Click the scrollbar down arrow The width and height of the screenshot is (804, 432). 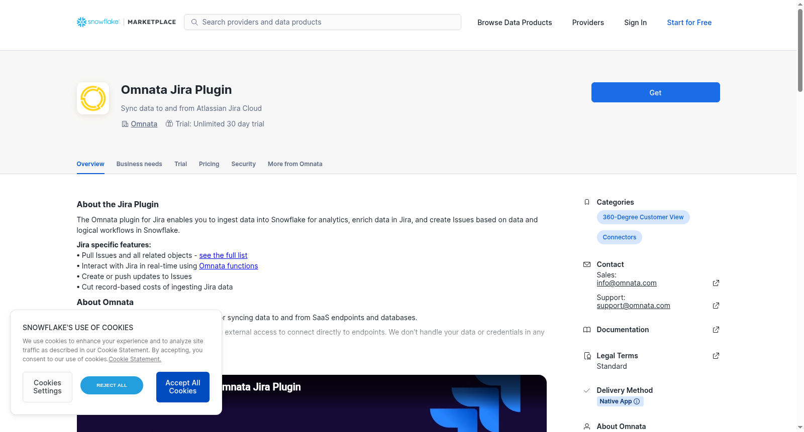[800, 427]
